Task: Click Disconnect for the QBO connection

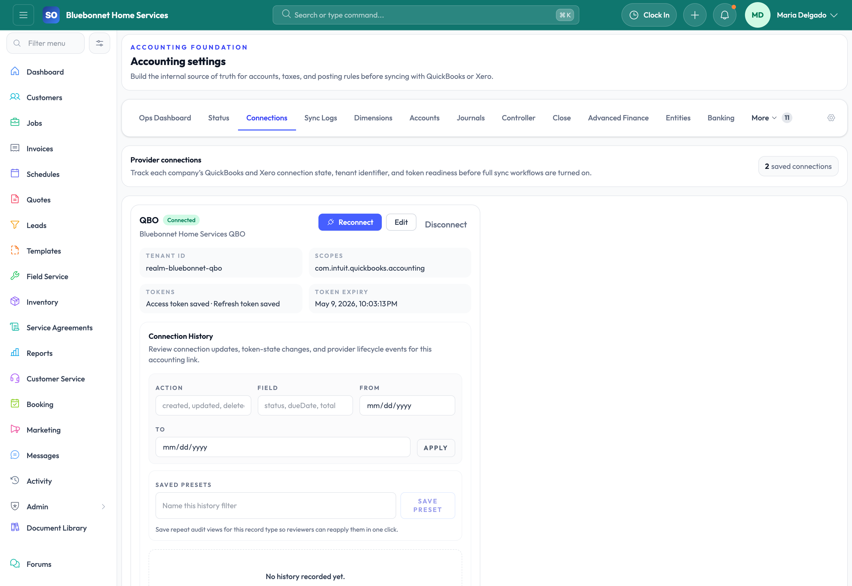Action: tap(446, 224)
